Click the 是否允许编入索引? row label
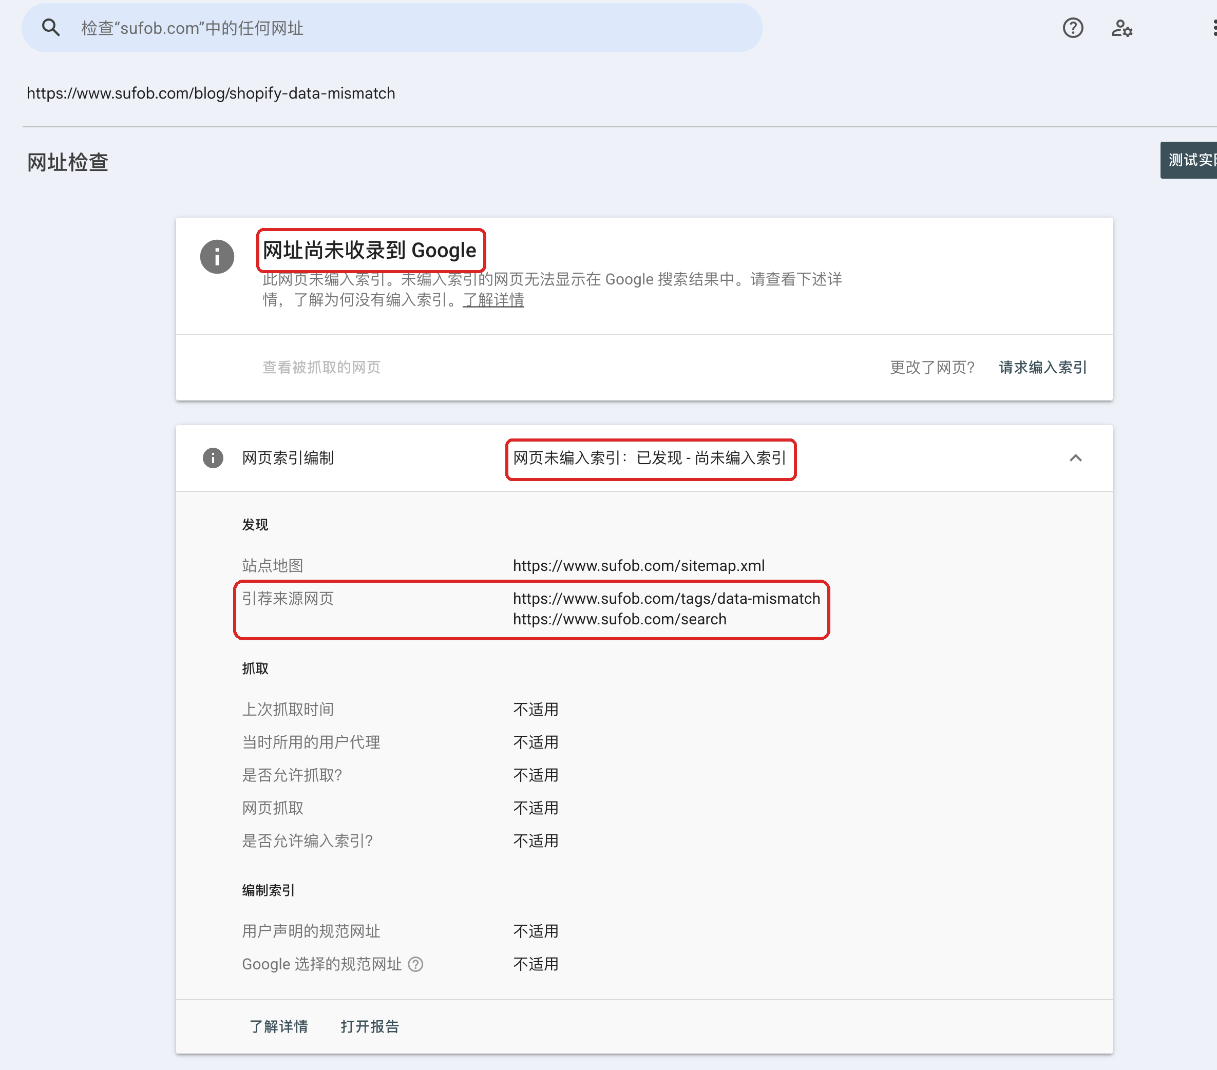 tap(307, 840)
